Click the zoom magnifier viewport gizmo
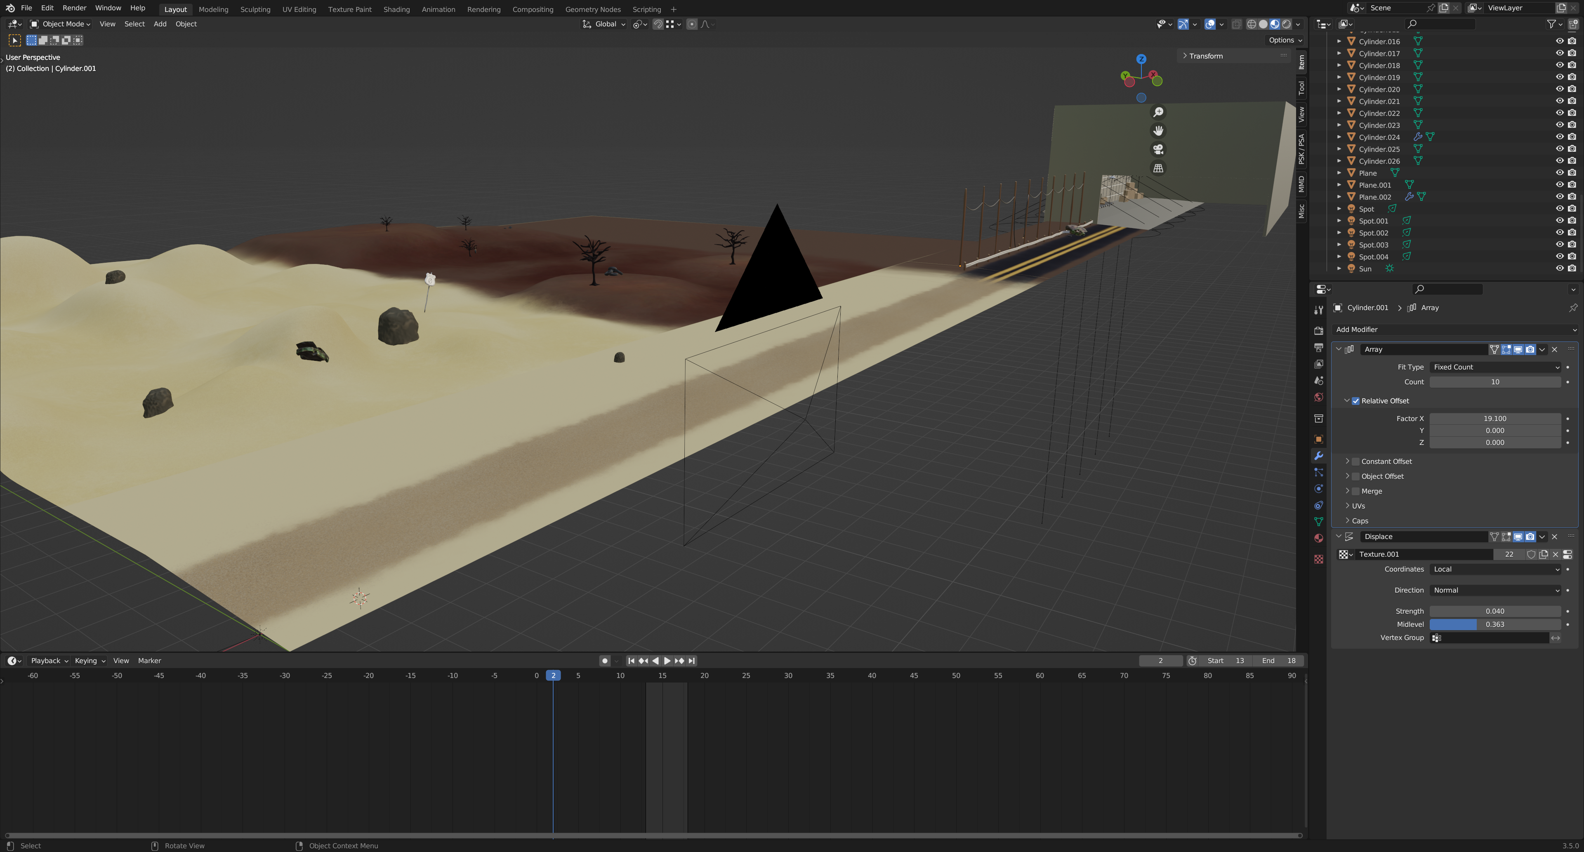 coord(1158,112)
